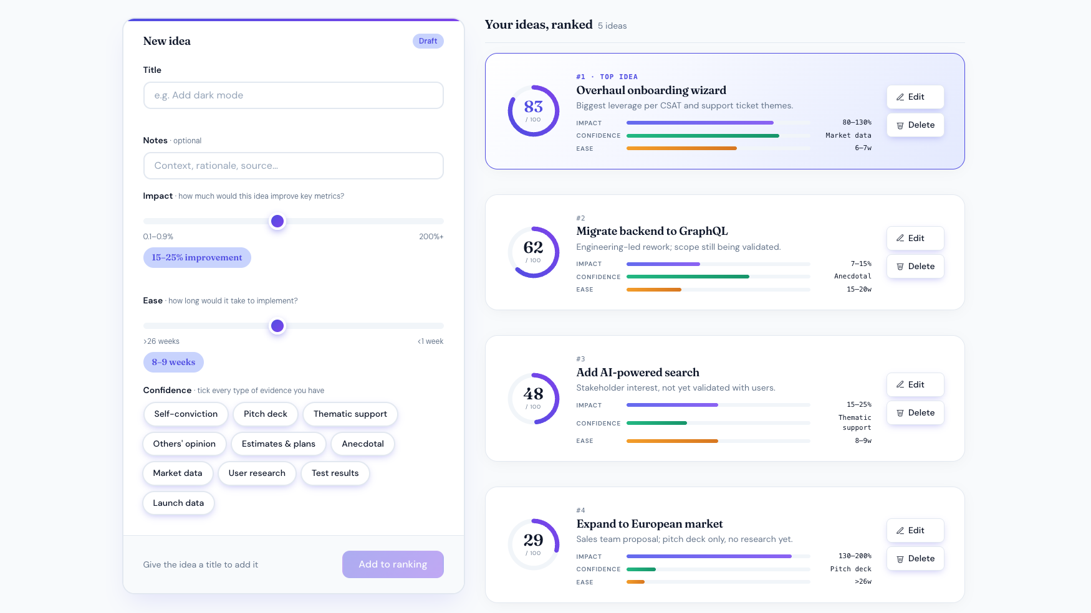This screenshot has width=1091, height=613.
Task: Click trash icon for Overhaul onboarding wizard
Action: [900, 125]
